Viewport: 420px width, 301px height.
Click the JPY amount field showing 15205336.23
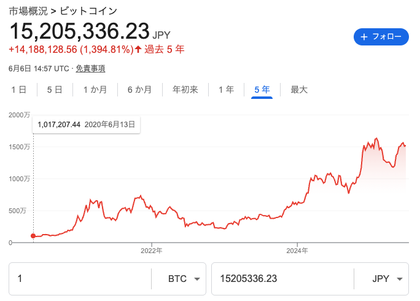click(x=282, y=279)
